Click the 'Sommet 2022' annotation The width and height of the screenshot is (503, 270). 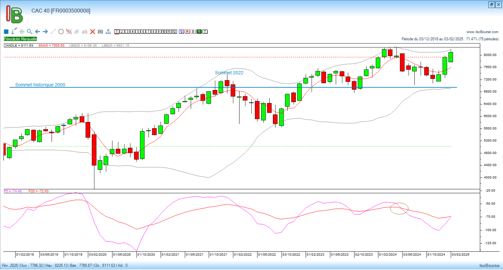click(229, 73)
